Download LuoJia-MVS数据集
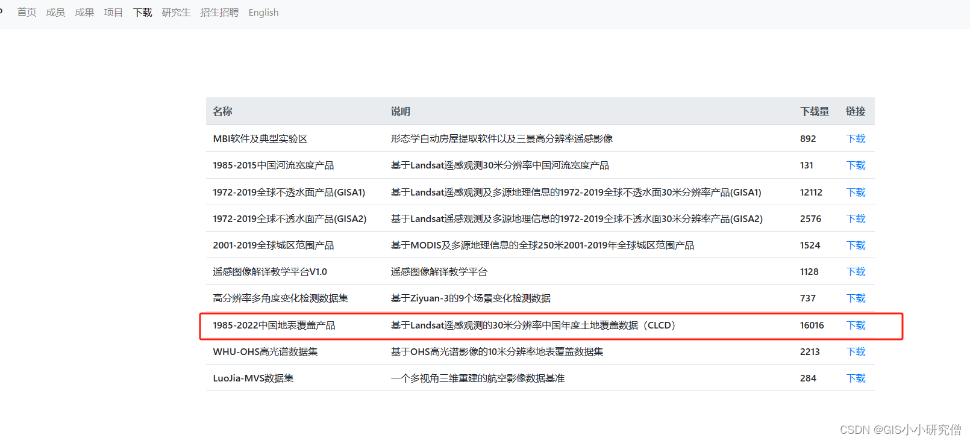 coord(856,378)
